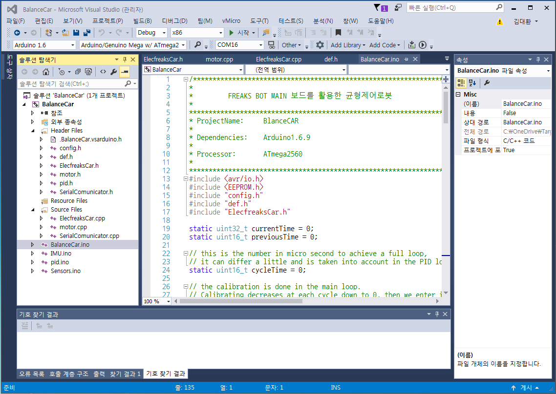Click the Categorized view icon in Properties panel

[x=461, y=83]
